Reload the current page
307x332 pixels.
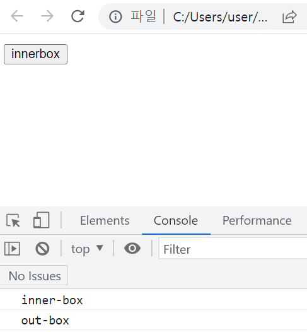click(78, 16)
